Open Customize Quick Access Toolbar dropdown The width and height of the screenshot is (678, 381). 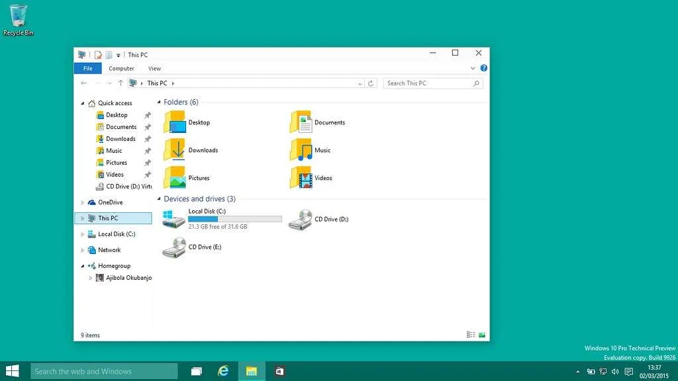tap(118, 56)
